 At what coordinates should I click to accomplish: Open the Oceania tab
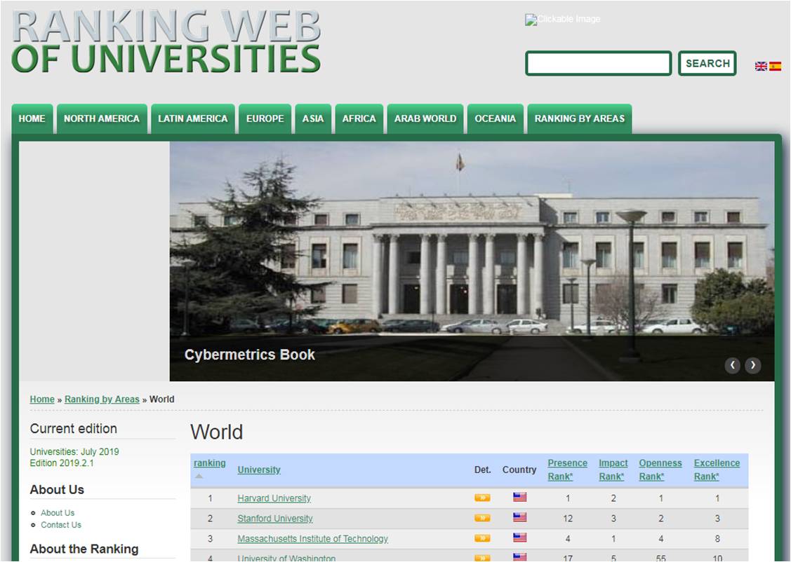coord(496,119)
